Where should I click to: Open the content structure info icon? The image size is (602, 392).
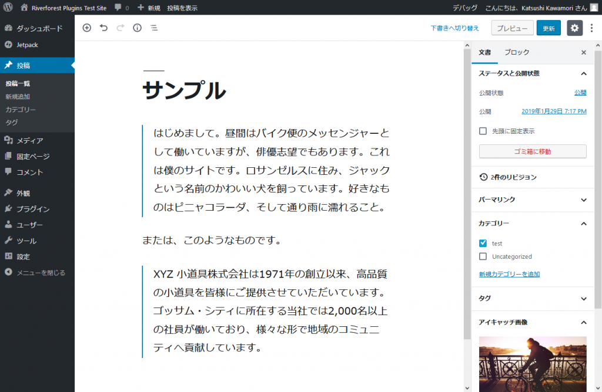click(x=137, y=28)
